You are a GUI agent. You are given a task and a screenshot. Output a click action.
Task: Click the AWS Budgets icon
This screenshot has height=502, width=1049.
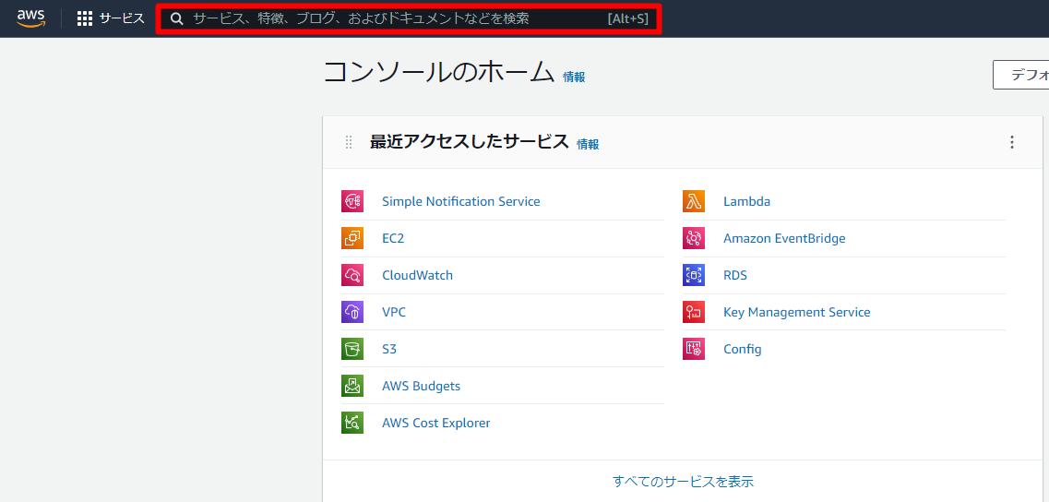352,387
